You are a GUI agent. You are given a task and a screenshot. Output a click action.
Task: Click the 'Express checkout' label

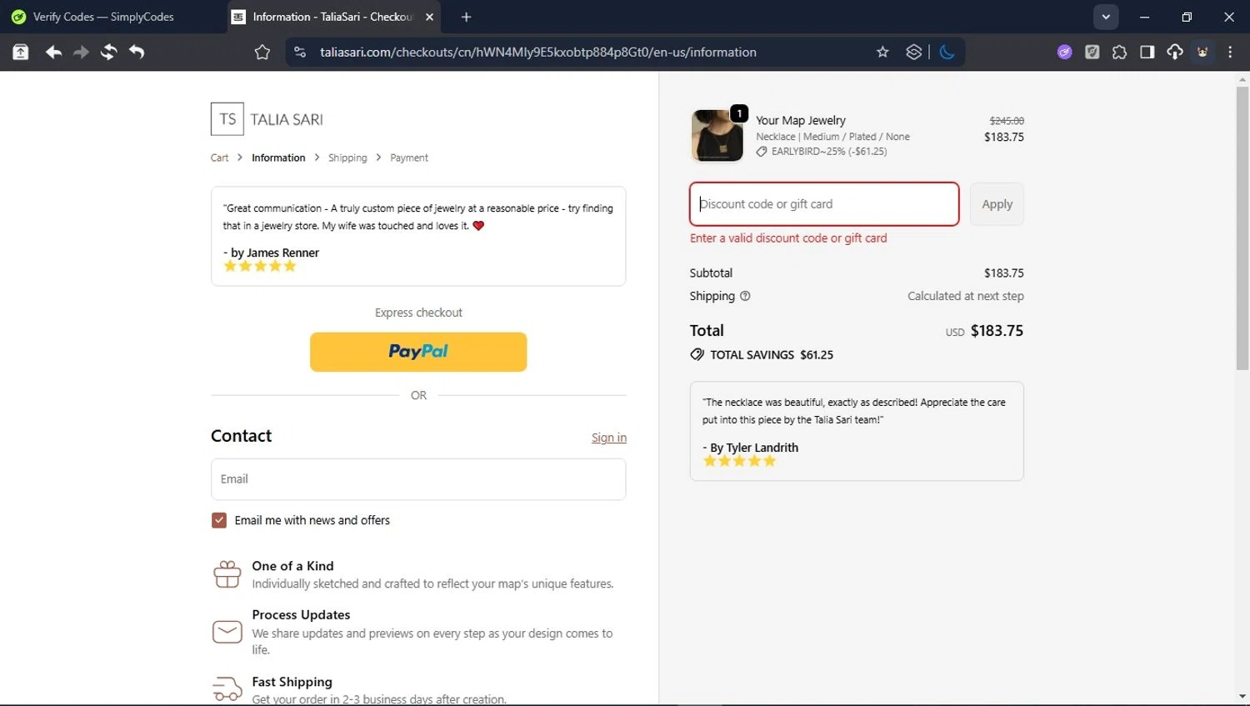click(x=418, y=313)
